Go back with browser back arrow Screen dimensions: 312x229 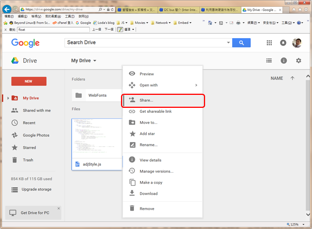[x=7, y=9]
